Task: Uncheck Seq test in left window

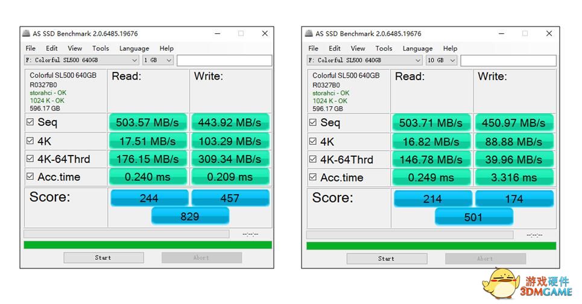Action: (30, 122)
